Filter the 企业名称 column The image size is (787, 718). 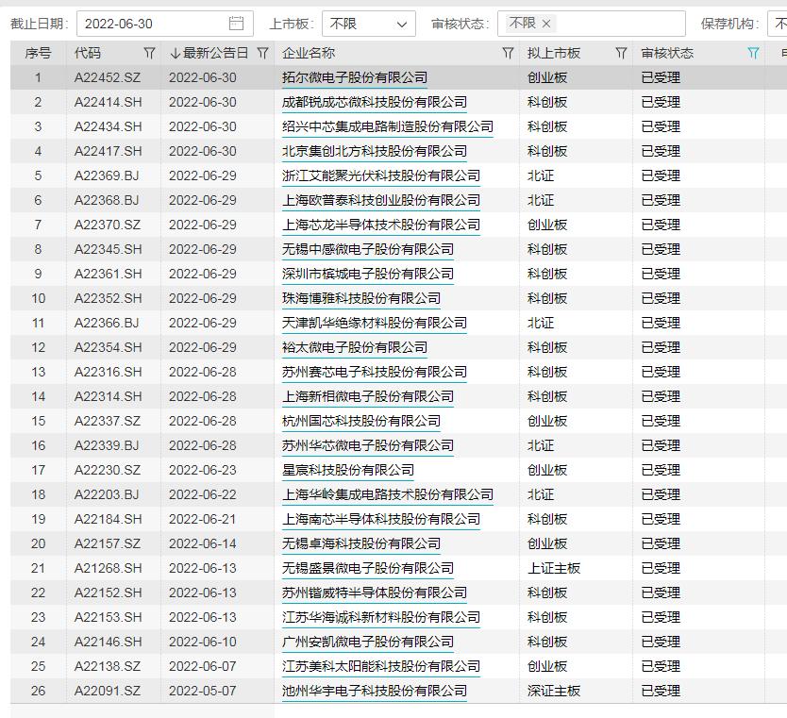coord(508,53)
